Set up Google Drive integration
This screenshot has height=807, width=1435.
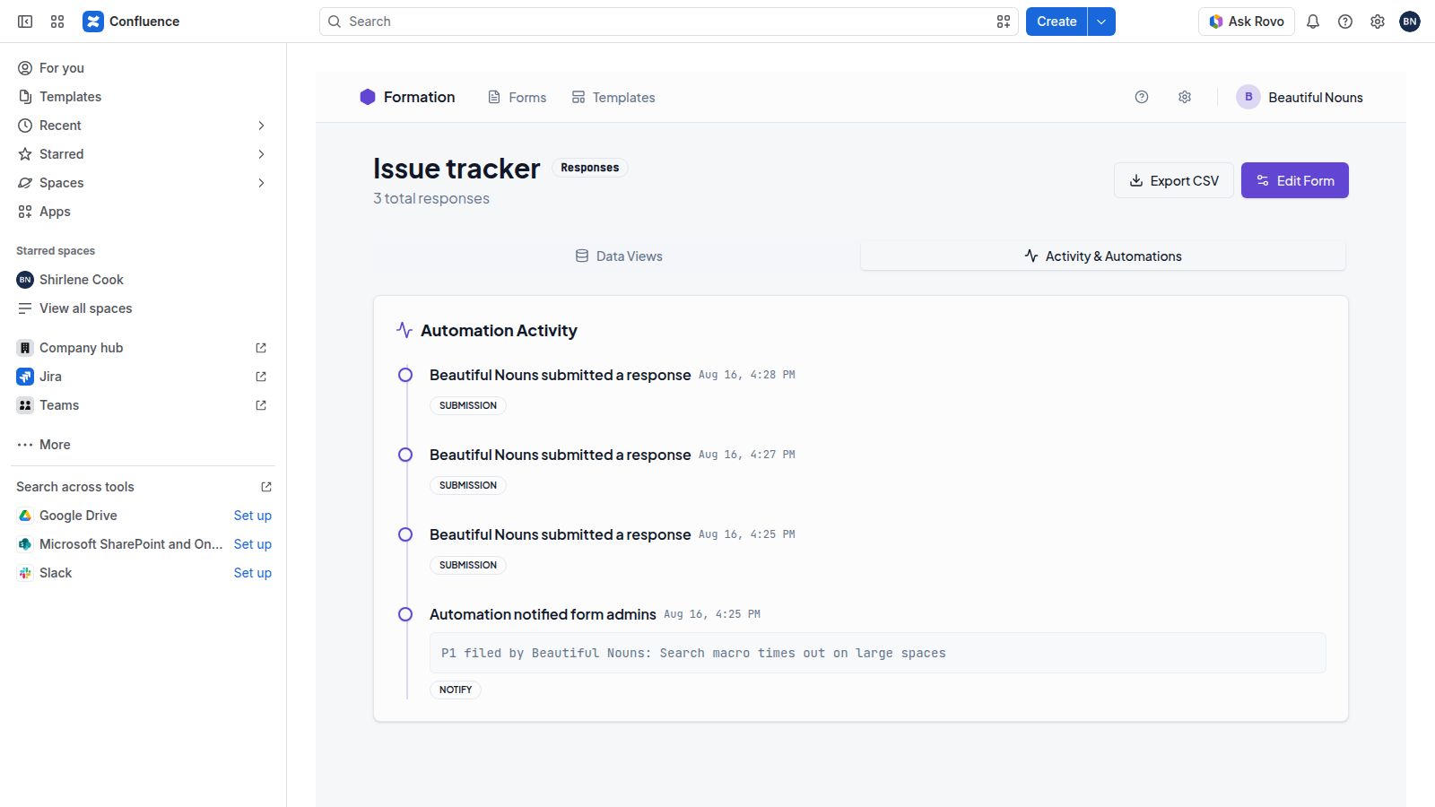click(x=253, y=516)
